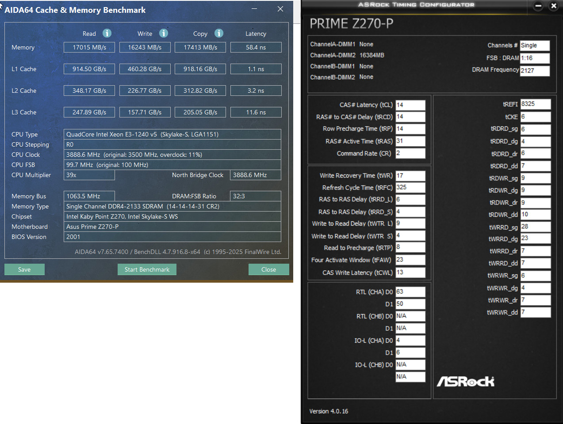Click the tRDRD_sg field
Screen dimensions: 563x424
(x=536, y=129)
